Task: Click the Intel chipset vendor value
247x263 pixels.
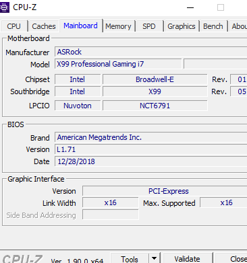Action: point(78,79)
